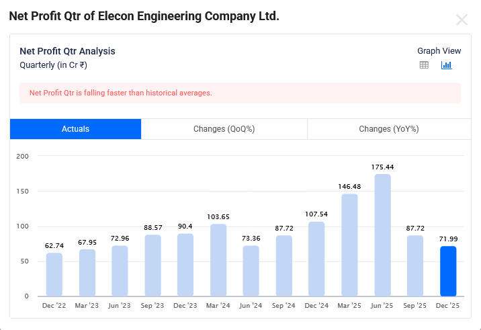Close the Net Profit Qtr dialog
The height and width of the screenshot is (330, 481).
[x=462, y=20]
